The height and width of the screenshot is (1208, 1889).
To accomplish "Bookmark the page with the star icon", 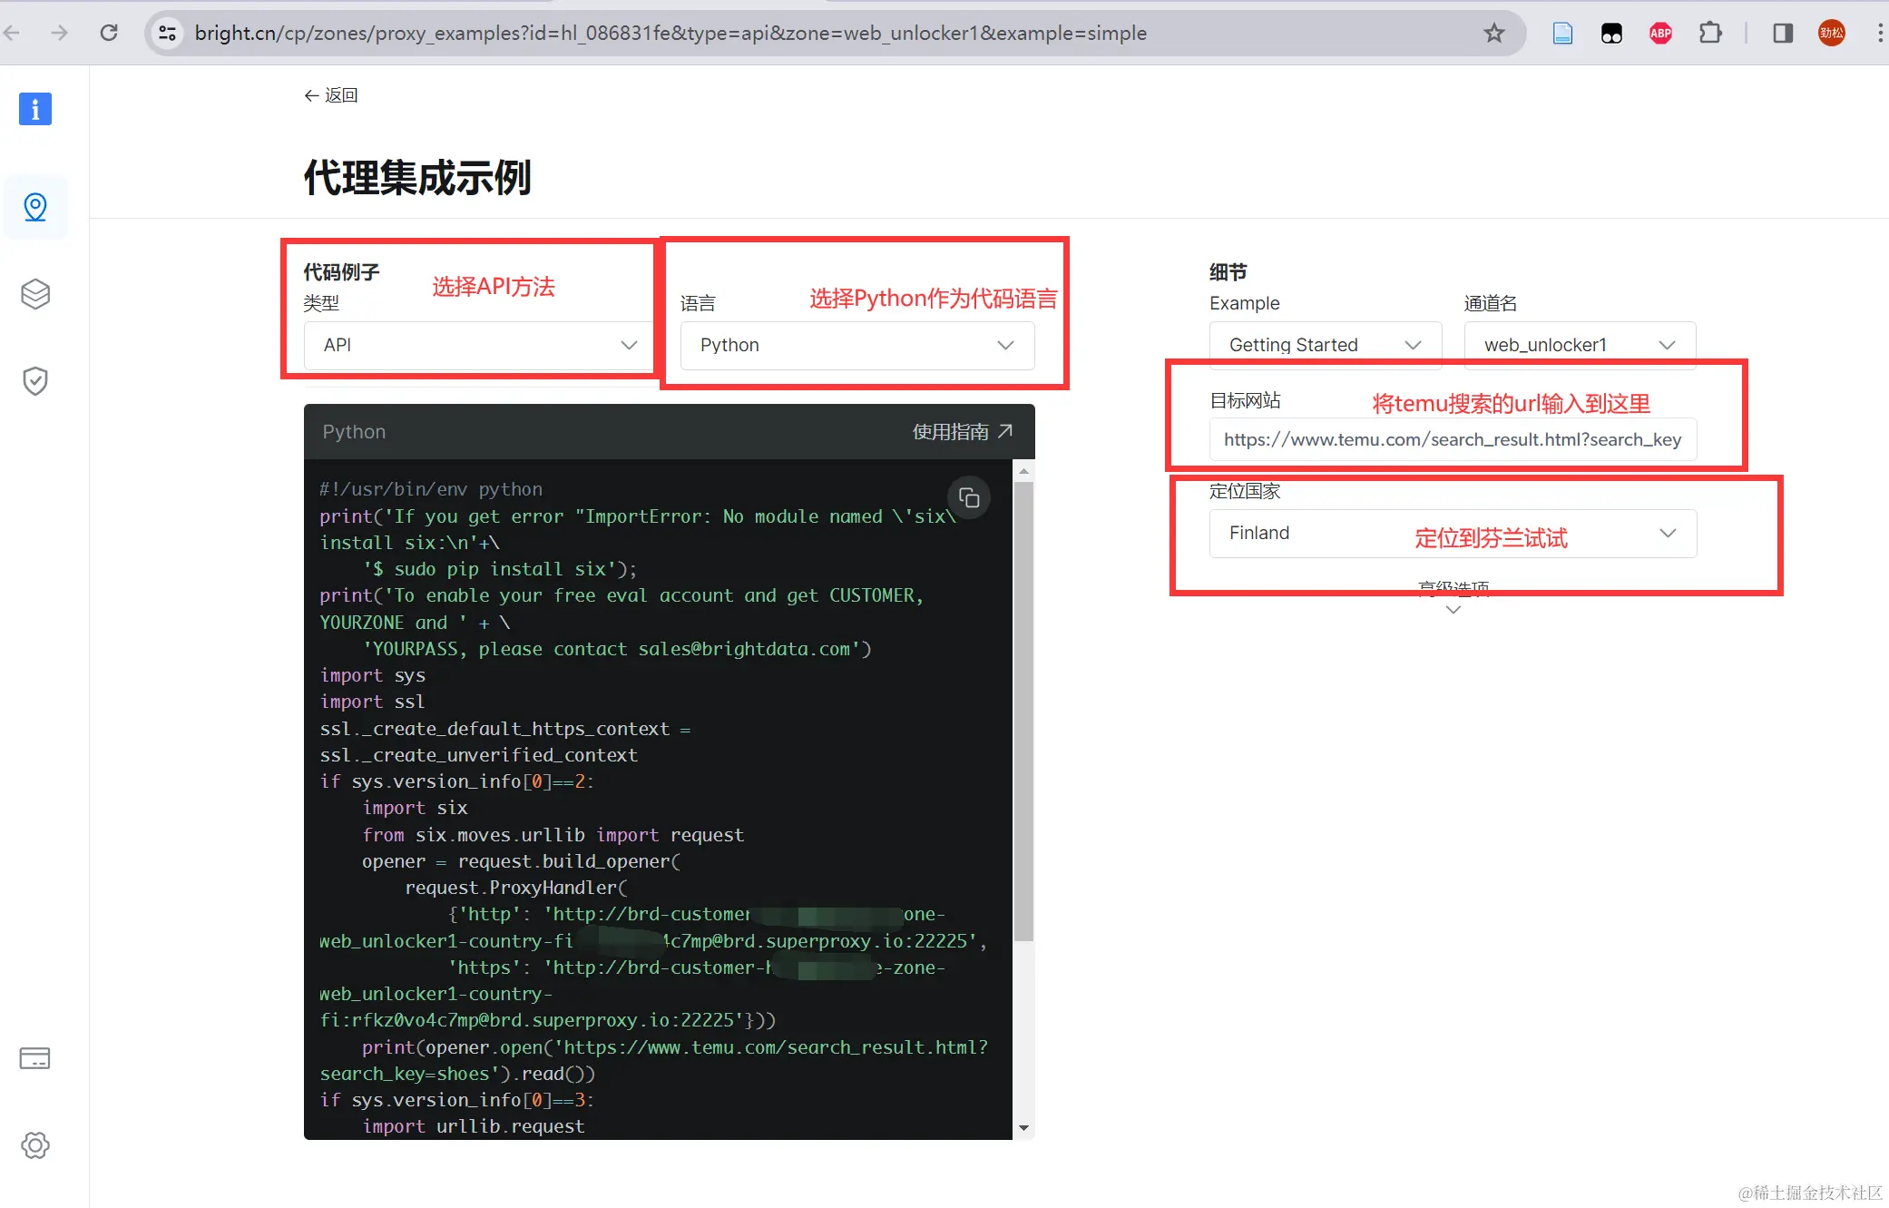I will tap(1493, 34).
